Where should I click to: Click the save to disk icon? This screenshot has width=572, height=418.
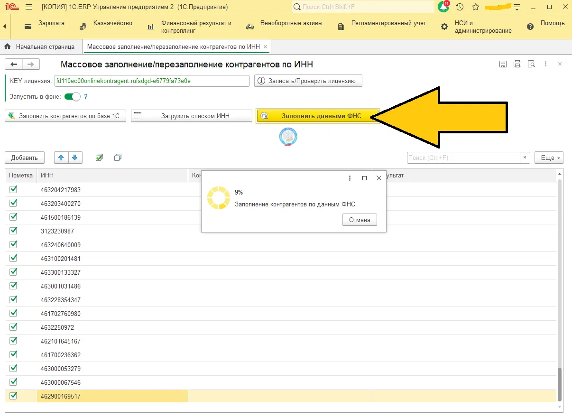click(x=503, y=64)
